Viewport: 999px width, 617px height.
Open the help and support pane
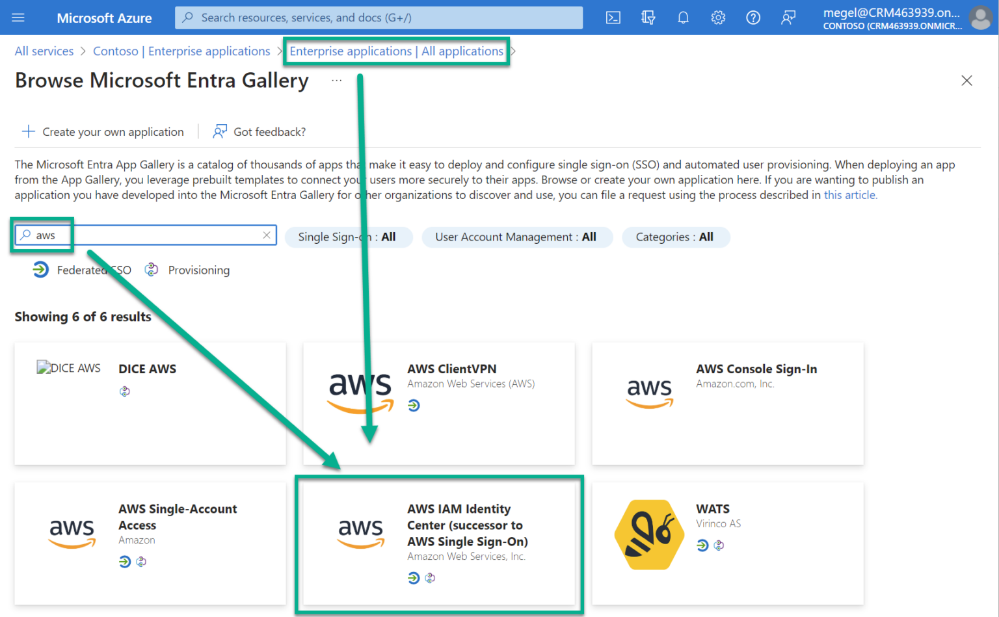[x=753, y=18]
